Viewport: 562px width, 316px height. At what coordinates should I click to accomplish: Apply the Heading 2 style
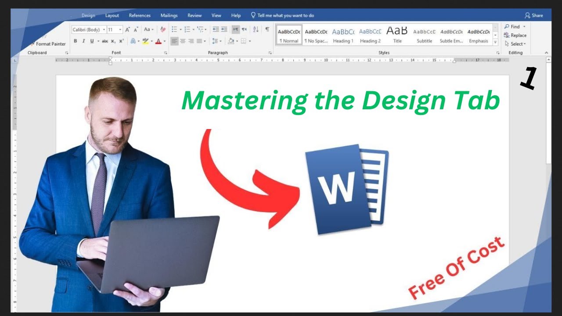[370, 35]
